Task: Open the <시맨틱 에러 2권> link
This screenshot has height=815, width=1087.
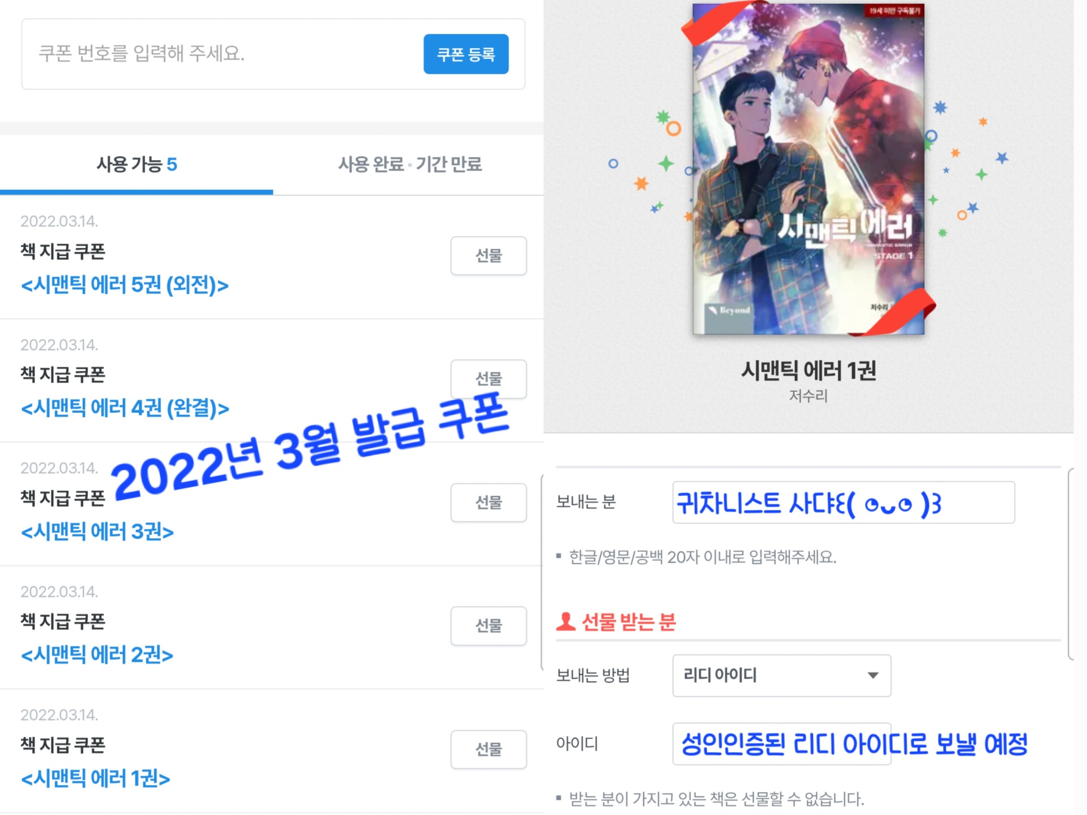Action: pyautogui.click(x=97, y=655)
